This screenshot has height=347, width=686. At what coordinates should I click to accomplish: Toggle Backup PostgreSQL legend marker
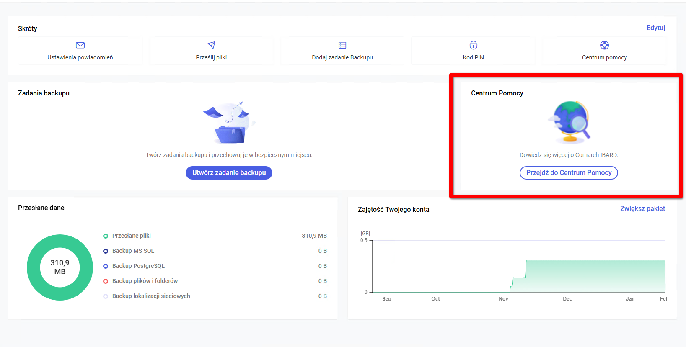point(106,266)
